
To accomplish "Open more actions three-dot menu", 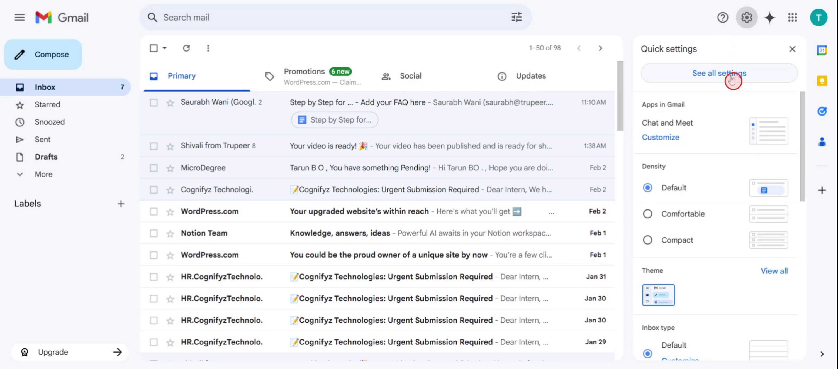I will pos(208,48).
